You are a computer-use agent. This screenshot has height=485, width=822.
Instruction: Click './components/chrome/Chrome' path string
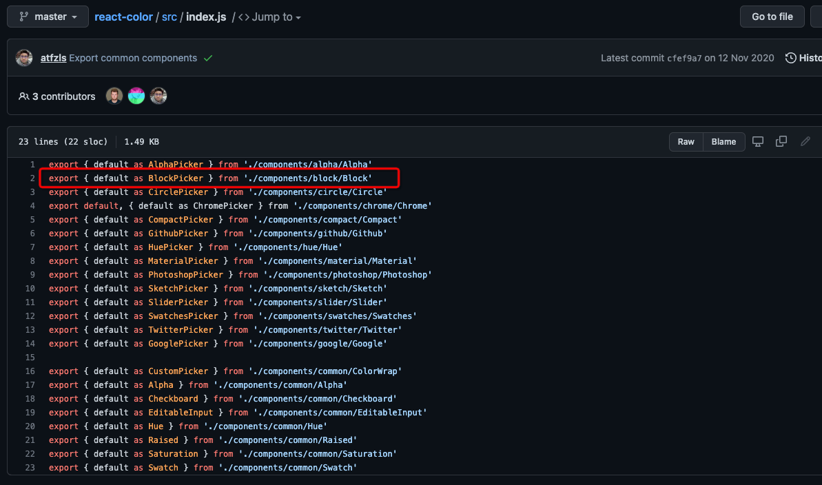click(x=362, y=206)
